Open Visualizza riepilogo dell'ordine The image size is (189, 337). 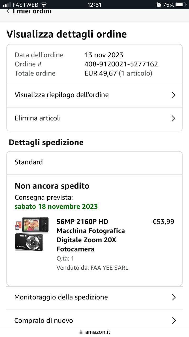pos(62,95)
